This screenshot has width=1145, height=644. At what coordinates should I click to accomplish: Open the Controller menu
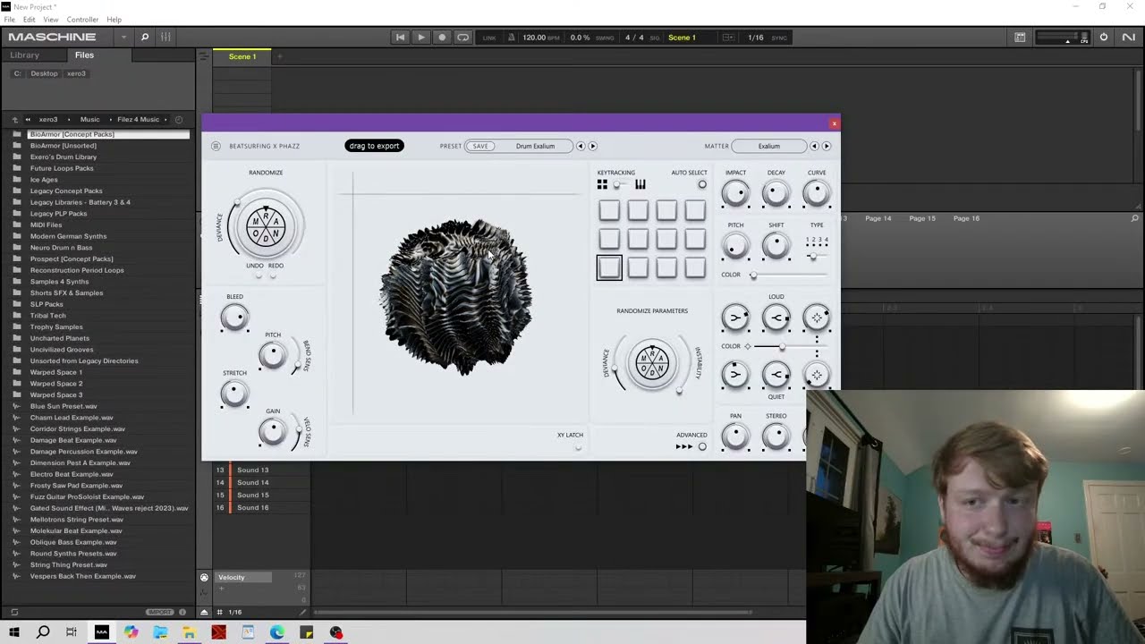pyautogui.click(x=82, y=19)
